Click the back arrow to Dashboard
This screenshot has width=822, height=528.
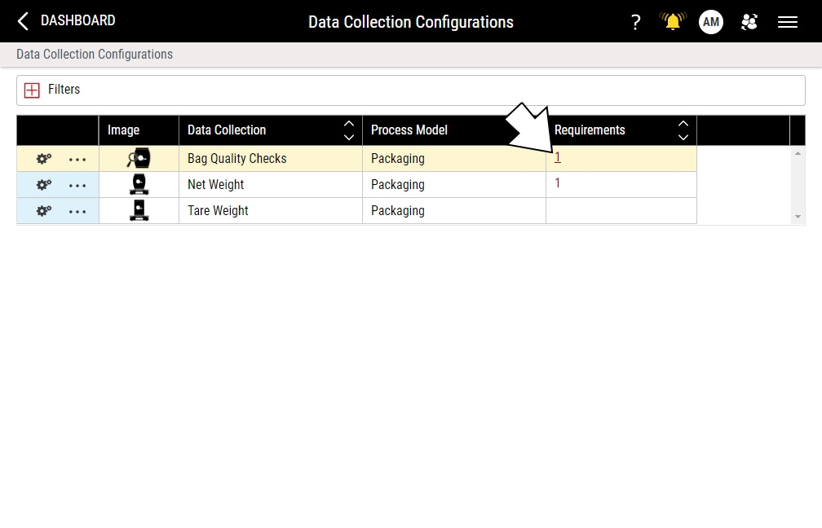click(x=23, y=21)
